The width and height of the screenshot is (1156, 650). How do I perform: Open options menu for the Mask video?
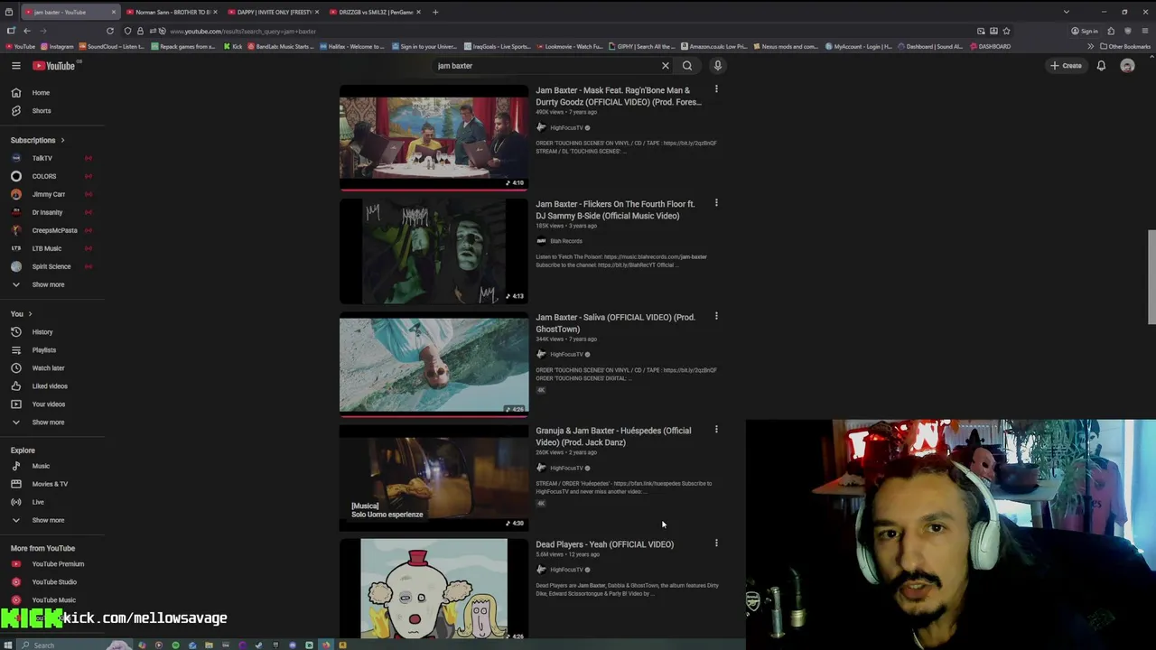pos(716,89)
